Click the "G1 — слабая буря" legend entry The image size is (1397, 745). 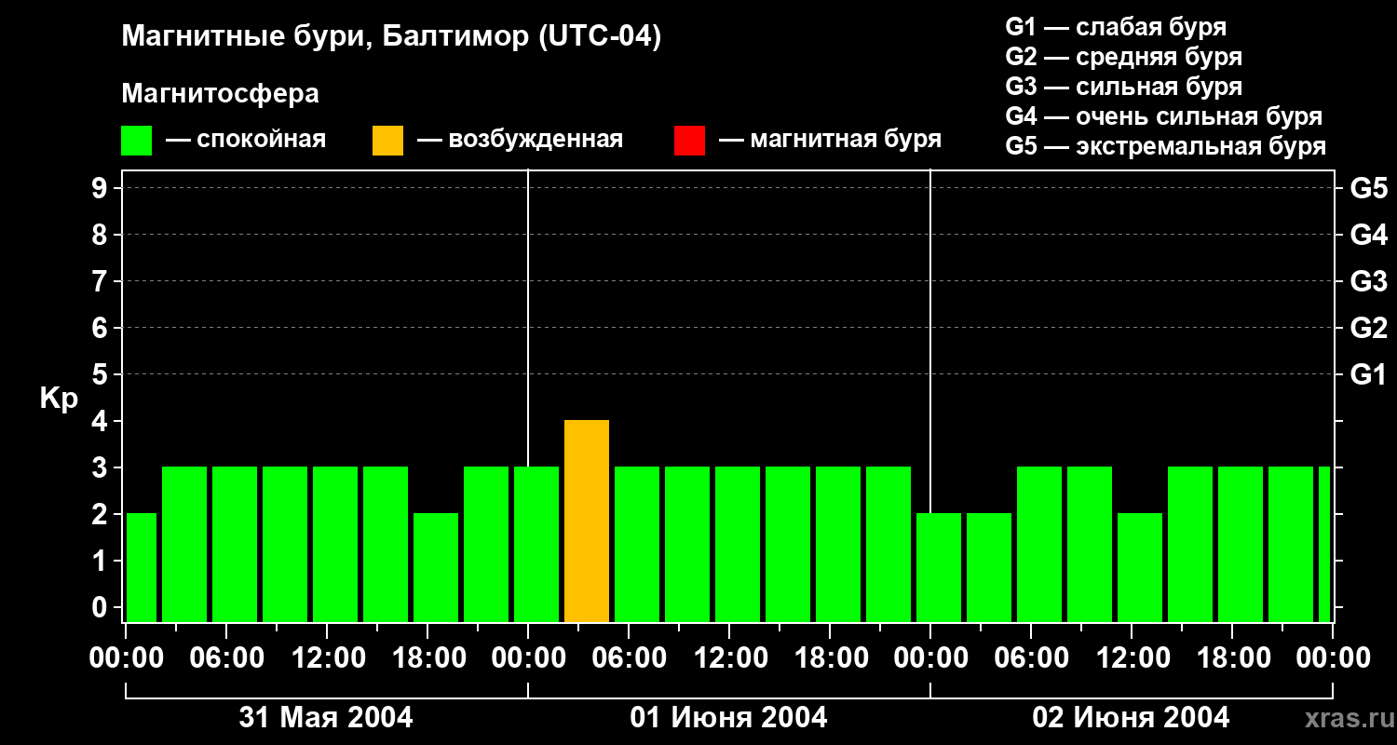(x=1116, y=27)
